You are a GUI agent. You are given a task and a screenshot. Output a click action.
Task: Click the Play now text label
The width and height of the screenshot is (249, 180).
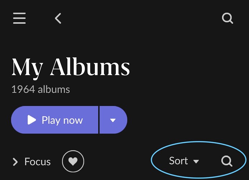[62, 120]
